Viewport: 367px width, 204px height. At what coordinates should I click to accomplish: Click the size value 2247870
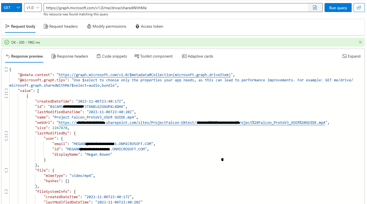pyautogui.click(x=59, y=128)
